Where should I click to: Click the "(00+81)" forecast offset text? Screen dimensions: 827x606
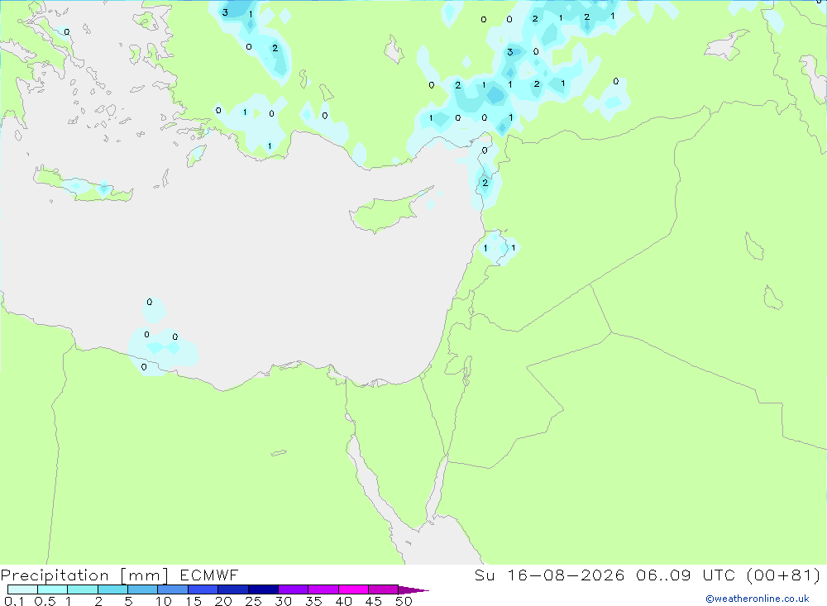point(784,575)
